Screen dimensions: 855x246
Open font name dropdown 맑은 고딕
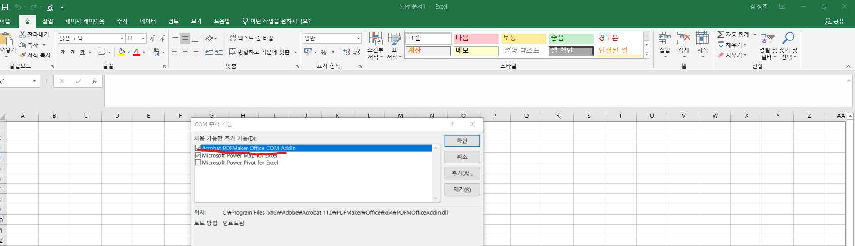(x=122, y=39)
